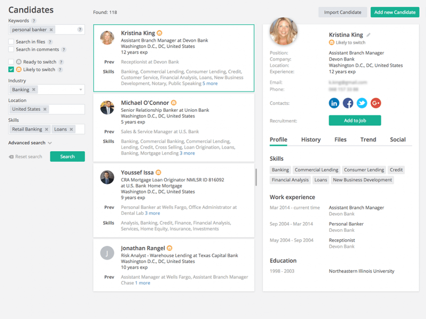Screen dimensions: 426x319
Task: Check the Ready to switch filter
Action: [11, 62]
